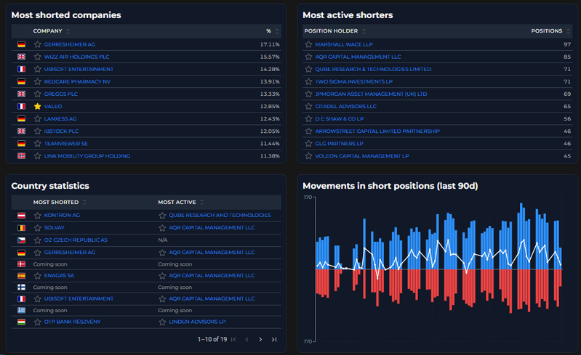Click the star icon next to KONTRON AG
The width and height of the screenshot is (581, 355).
(x=37, y=215)
